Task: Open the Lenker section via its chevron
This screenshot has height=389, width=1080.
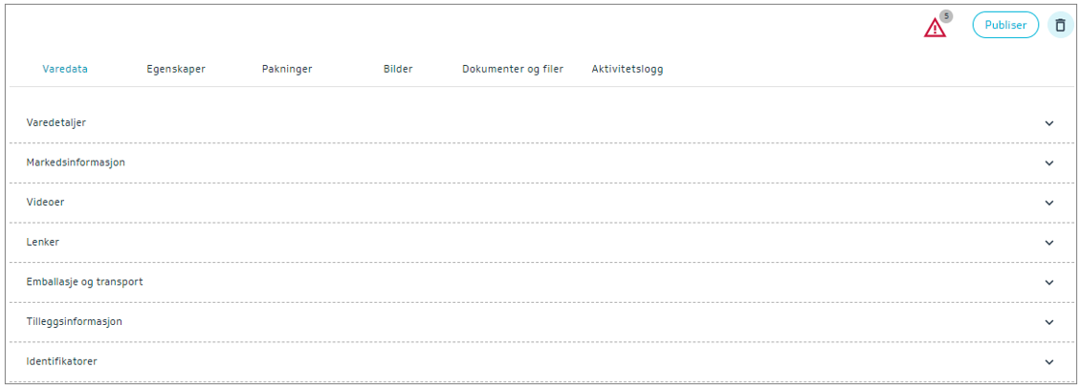Action: [x=1049, y=243]
